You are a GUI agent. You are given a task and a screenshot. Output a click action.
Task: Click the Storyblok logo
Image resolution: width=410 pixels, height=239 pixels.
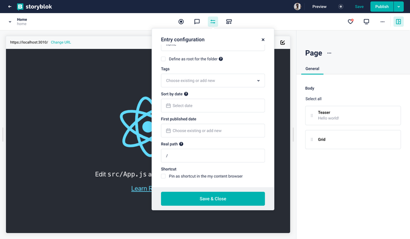[x=35, y=6]
